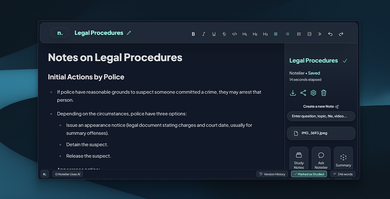Click the pencil icon to rename note title
Viewport: 390px width, 199px height.
[x=129, y=33]
